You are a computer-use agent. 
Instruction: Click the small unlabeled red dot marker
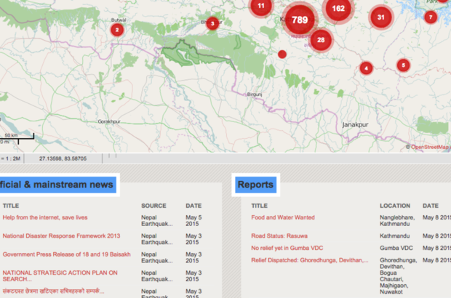click(282, 54)
